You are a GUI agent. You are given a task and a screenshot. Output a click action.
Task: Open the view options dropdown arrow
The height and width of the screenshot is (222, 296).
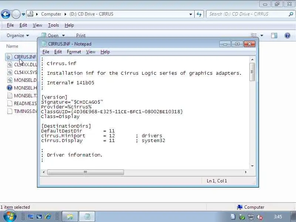click(x=262, y=36)
